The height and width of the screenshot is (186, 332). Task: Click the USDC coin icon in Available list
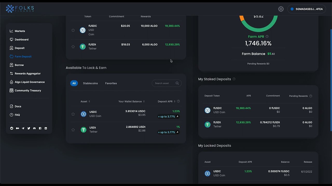[x=84, y=114]
